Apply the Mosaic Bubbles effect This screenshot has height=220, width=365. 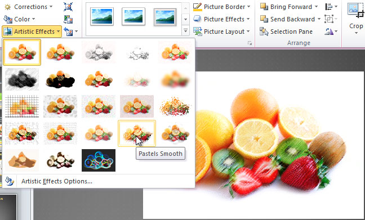click(137, 106)
